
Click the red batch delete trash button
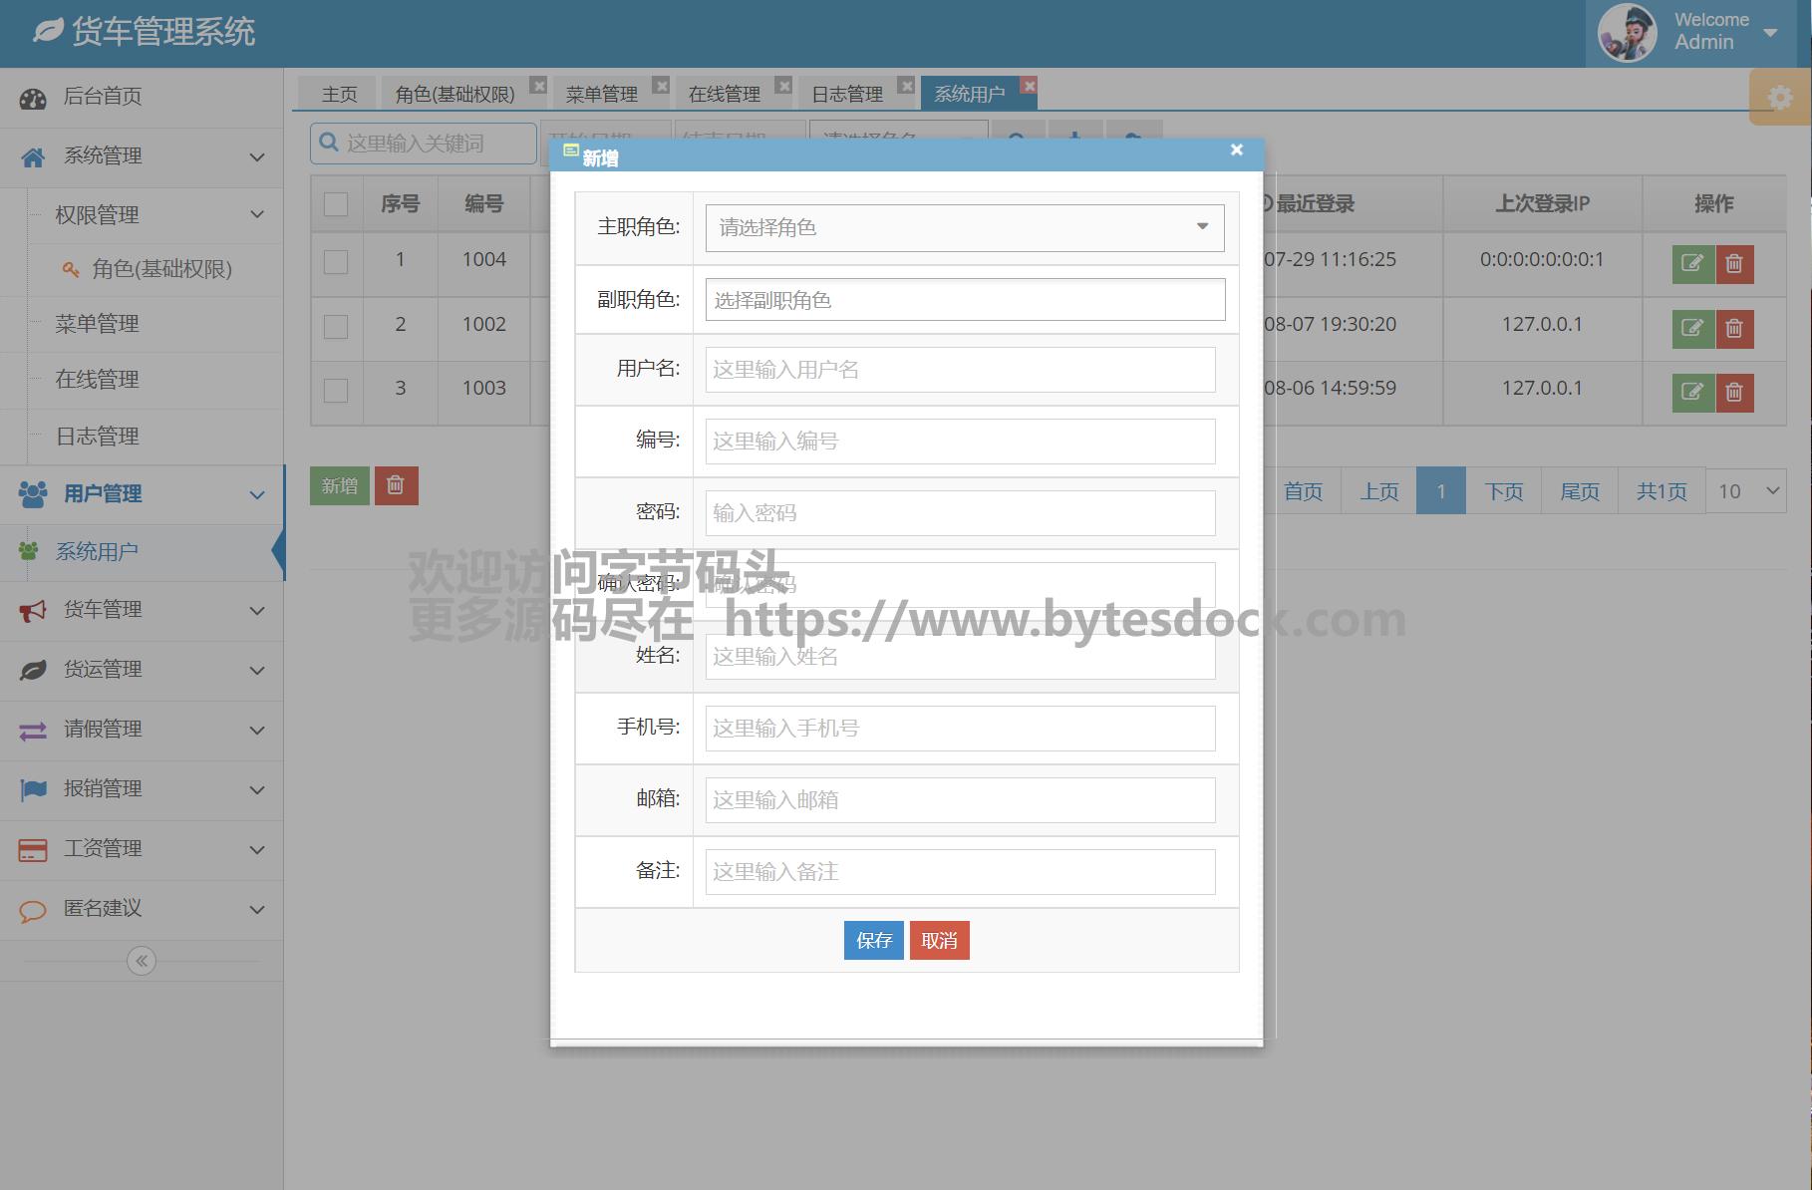click(396, 485)
